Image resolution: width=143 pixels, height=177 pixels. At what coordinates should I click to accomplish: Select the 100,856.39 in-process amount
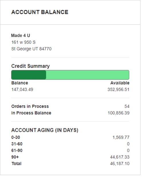point(119,113)
